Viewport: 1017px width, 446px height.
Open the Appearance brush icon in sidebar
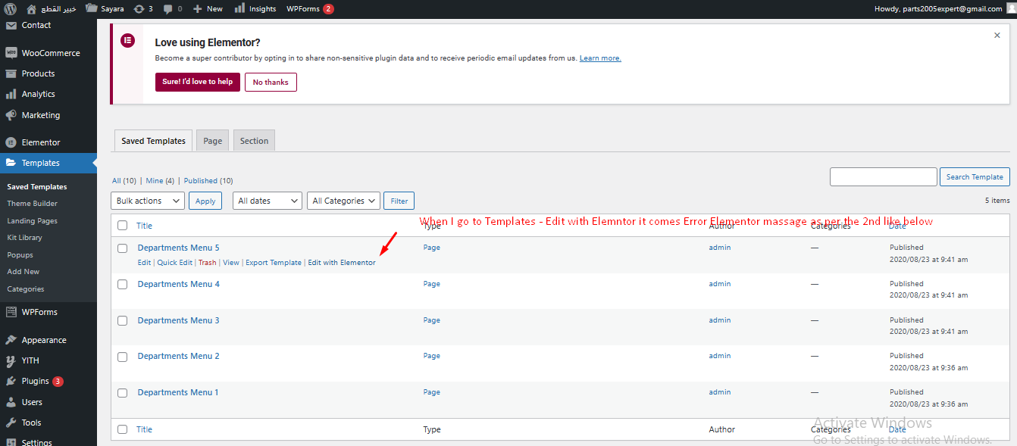pos(11,340)
